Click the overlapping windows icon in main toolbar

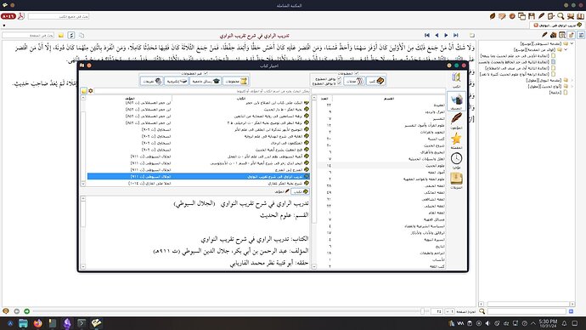click(521, 16)
